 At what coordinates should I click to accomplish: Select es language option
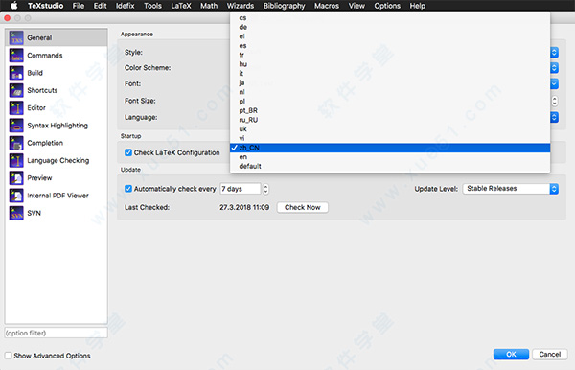pyautogui.click(x=390, y=45)
